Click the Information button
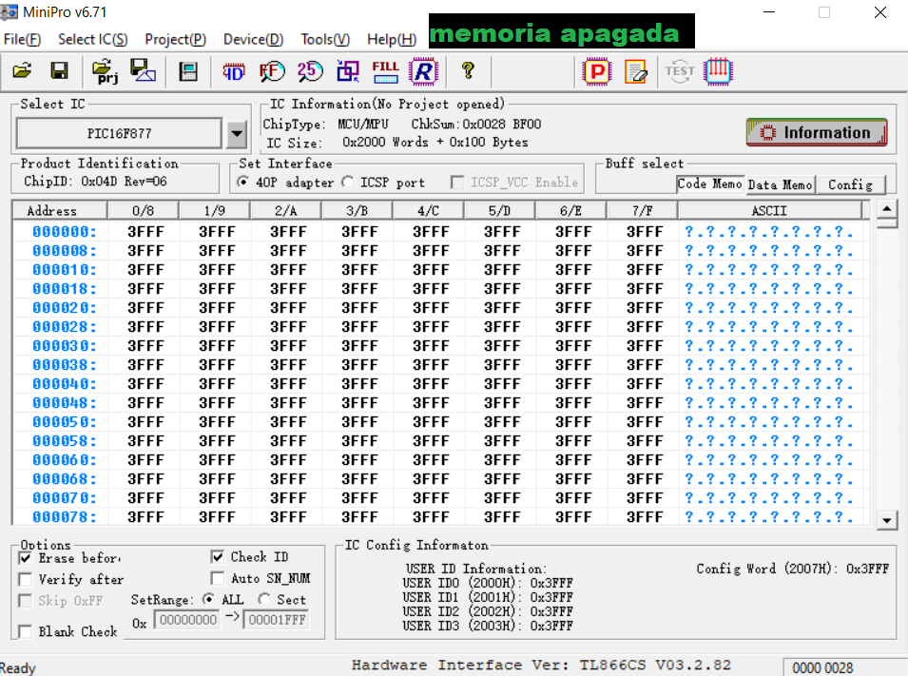This screenshot has width=908, height=676. coord(817,133)
